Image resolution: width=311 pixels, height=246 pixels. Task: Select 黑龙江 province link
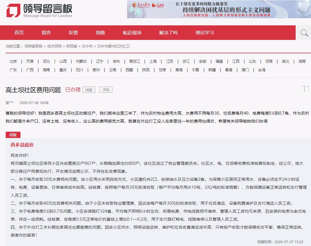(135, 62)
